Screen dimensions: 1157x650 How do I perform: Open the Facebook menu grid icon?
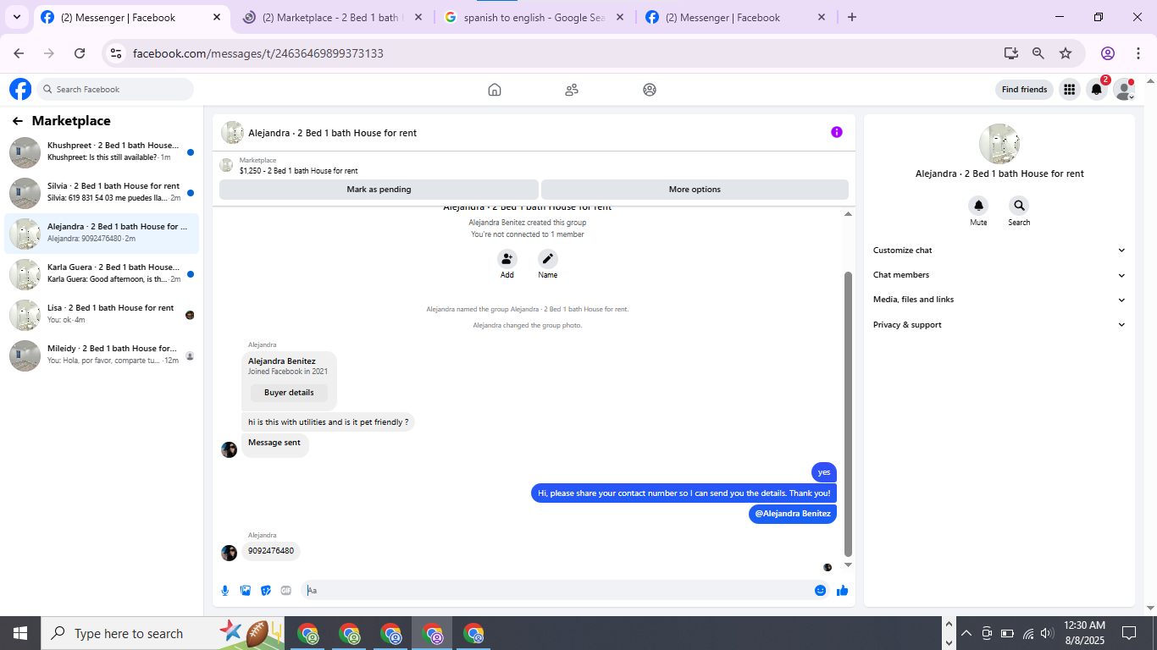[1070, 89]
